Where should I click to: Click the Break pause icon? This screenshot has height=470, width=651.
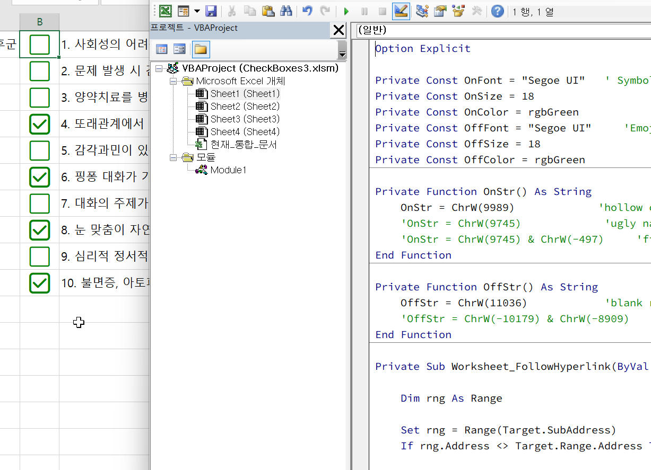point(364,11)
